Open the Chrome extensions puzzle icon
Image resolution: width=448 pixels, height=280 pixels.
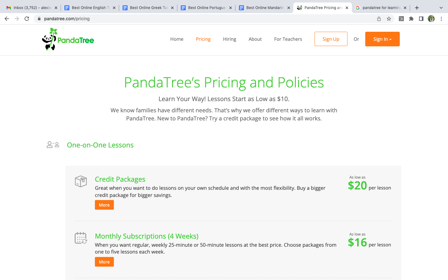click(411, 19)
